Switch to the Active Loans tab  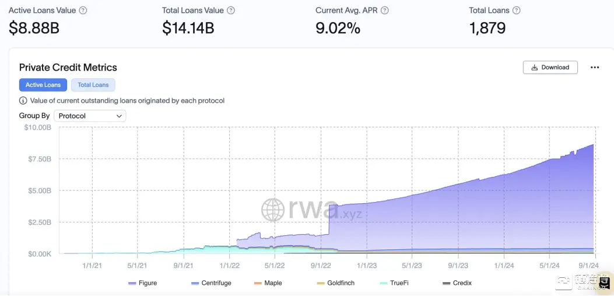pyautogui.click(x=43, y=85)
